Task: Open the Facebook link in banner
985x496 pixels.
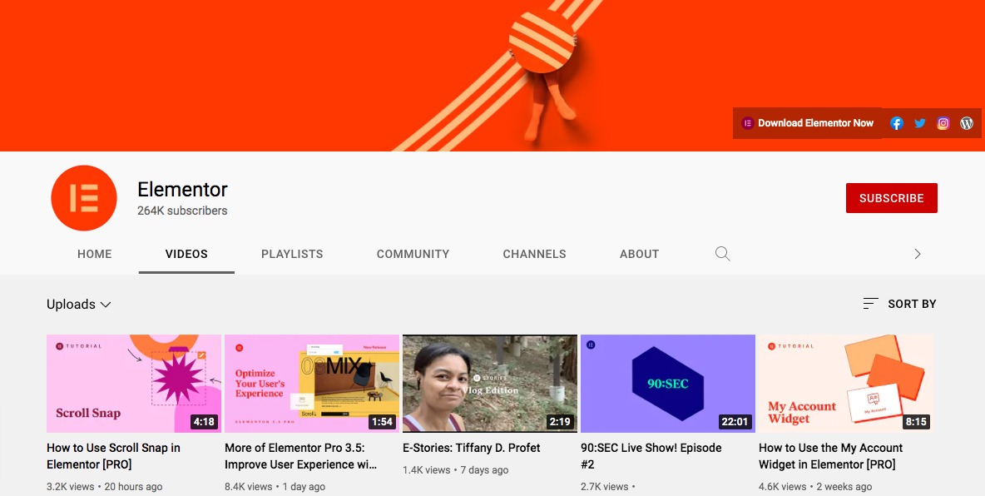Action: [x=897, y=123]
